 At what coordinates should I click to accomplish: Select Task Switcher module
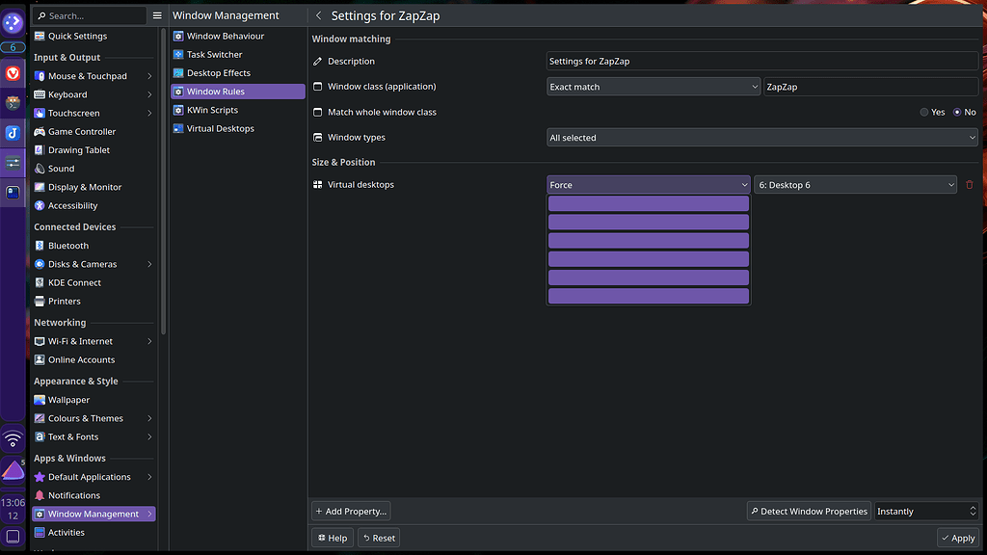click(x=238, y=55)
